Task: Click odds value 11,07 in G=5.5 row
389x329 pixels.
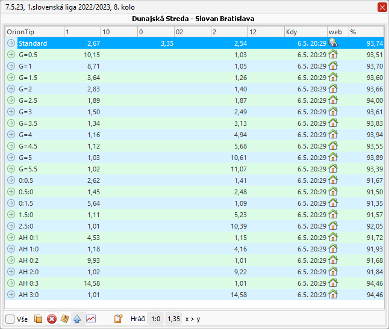Action: click(x=238, y=169)
